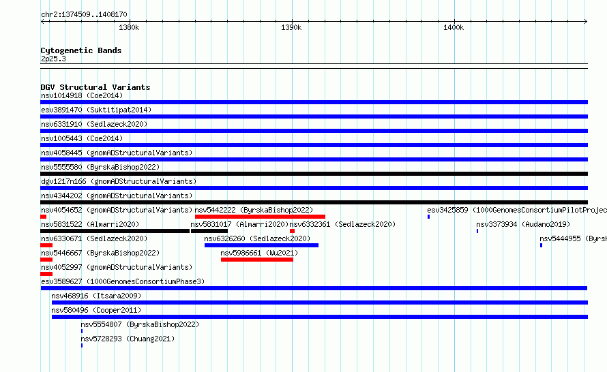Open variant esv3589627 1000Genomes Phase3
The height and width of the screenshot is (372, 607).
coord(123,281)
